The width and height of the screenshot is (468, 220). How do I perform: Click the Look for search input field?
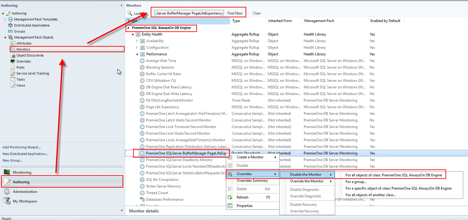click(189, 13)
